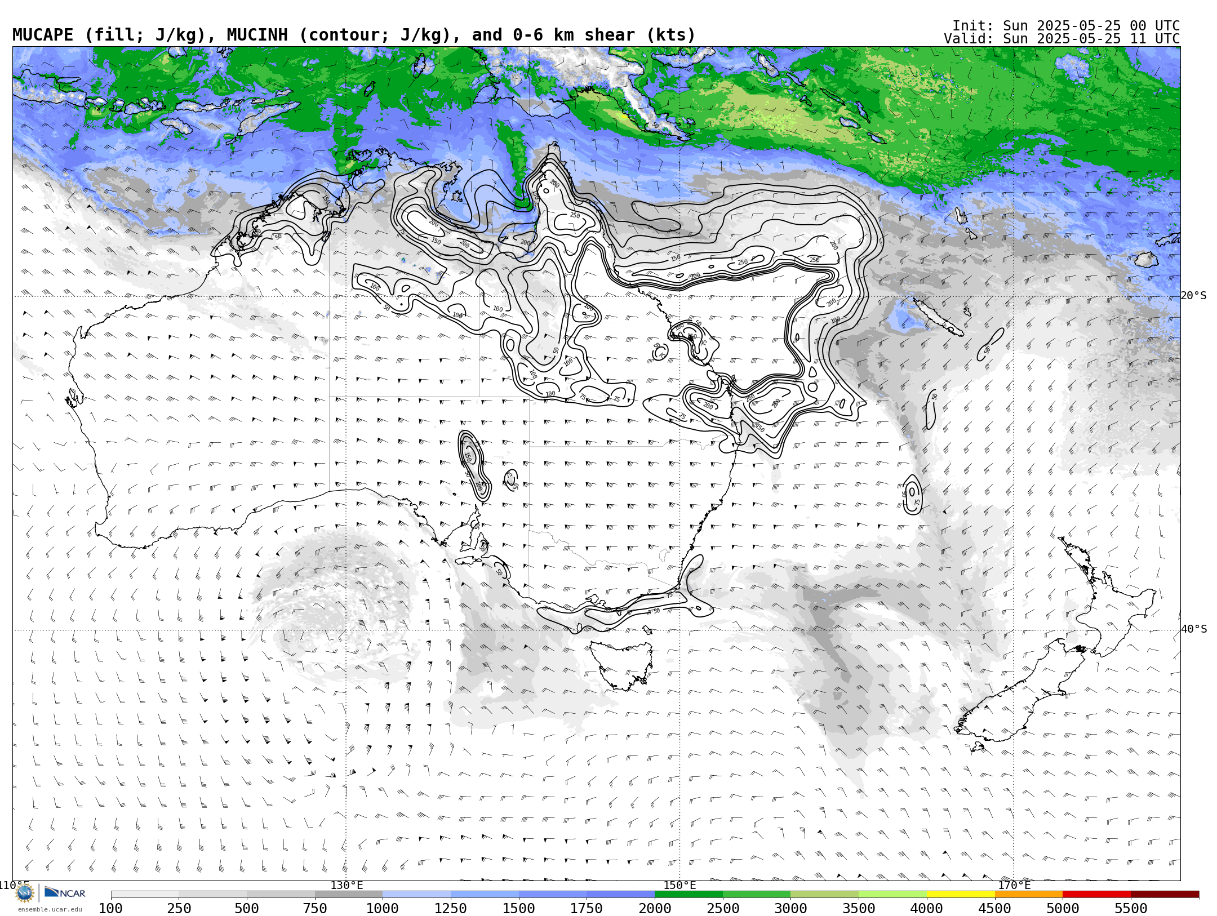Image resolution: width=1217 pixels, height=916 pixels.
Task: Click Tasmania island on the map
Action: (x=623, y=665)
